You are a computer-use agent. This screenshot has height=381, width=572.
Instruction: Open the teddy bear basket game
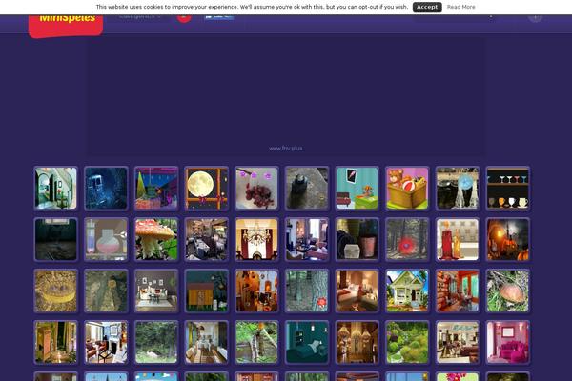click(x=407, y=189)
